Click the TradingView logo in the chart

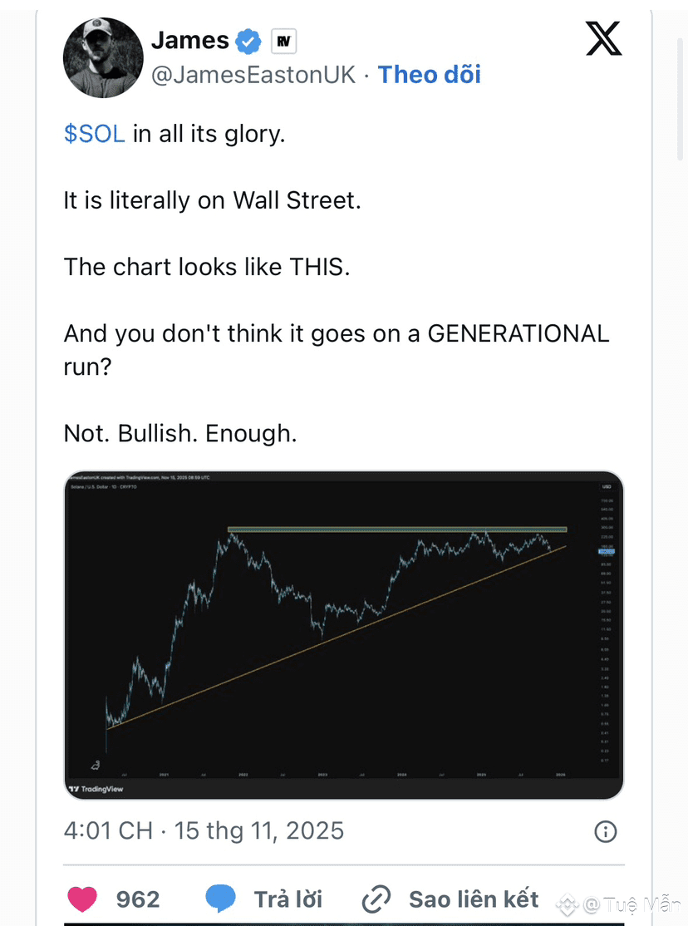[x=96, y=789]
